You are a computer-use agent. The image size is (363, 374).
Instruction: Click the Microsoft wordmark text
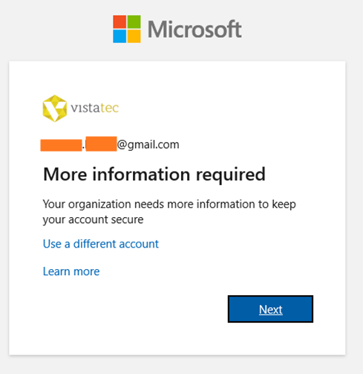(194, 29)
